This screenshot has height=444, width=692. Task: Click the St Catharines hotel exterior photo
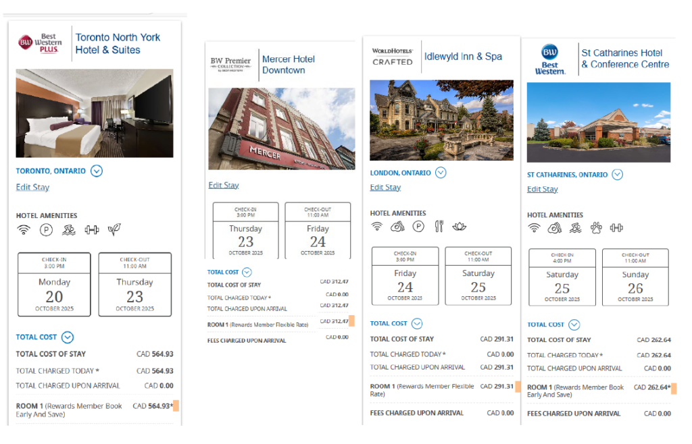click(599, 122)
